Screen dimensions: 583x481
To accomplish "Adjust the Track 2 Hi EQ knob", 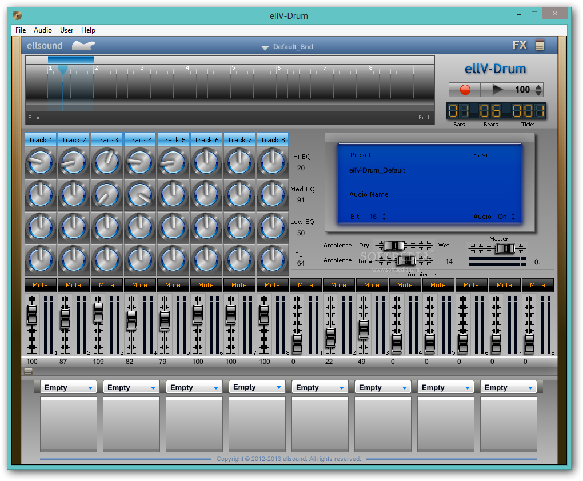I will pos(74,162).
